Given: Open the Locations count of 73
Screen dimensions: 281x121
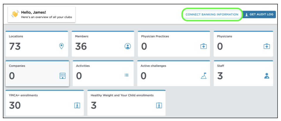Looking at the screenshot, I should (x=15, y=46).
